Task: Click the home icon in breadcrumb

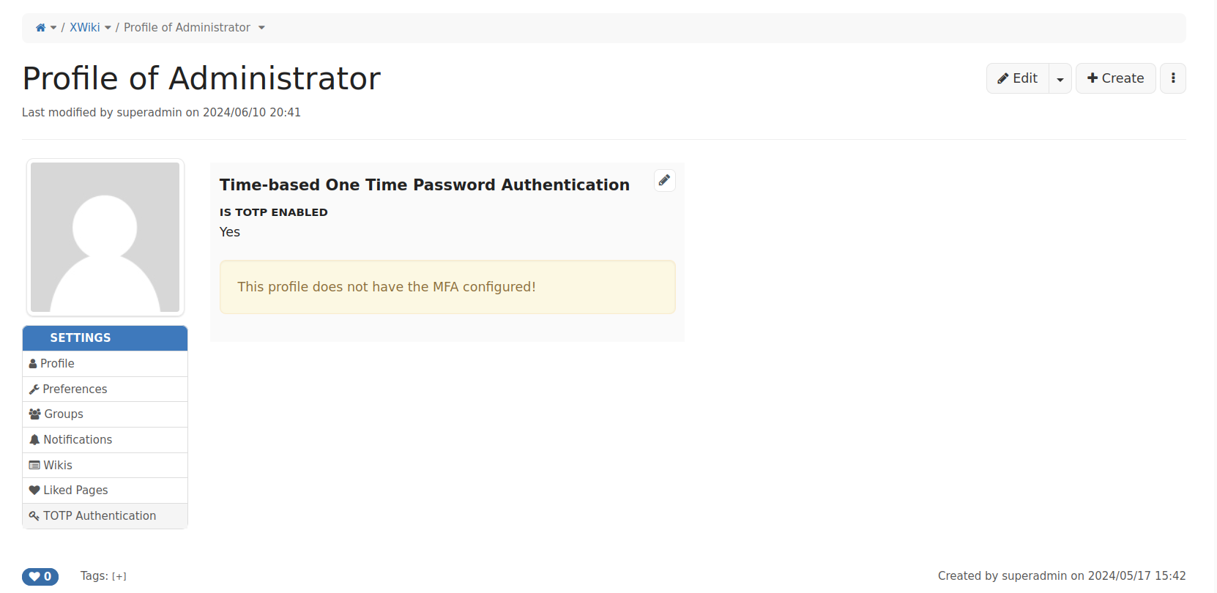Action: click(40, 28)
